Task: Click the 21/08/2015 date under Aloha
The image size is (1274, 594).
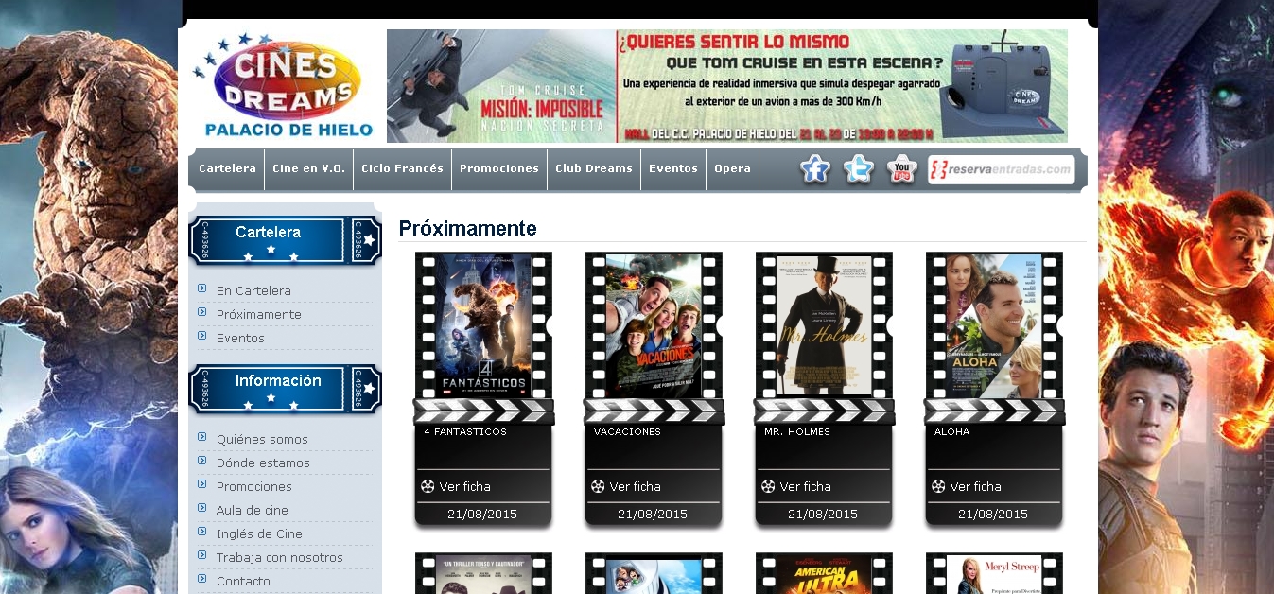Action: [993, 515]
